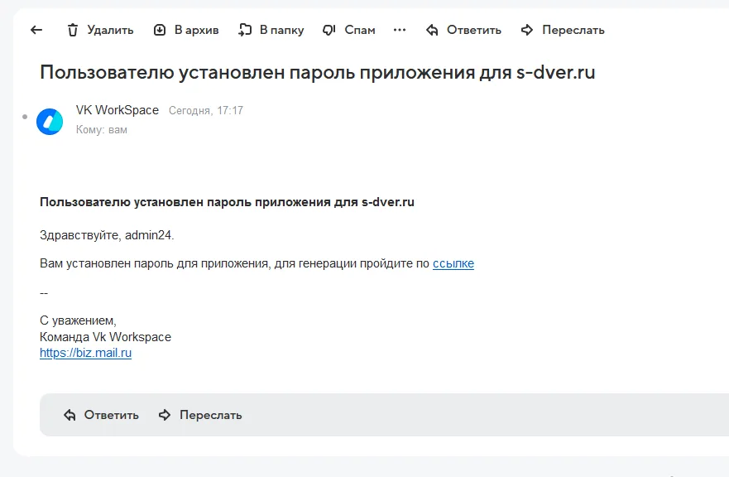Image resolution: width=729 pixels, height=477 pixels.
Task: Click bottom 'Переслать' forward button
Action: coord(200,415)
